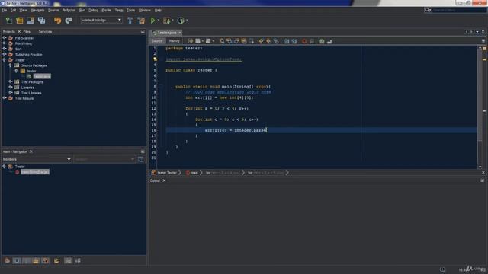Toggle Show Inherited Members in Navigator
The image size is (488, 274).
(x=7, y=260)
